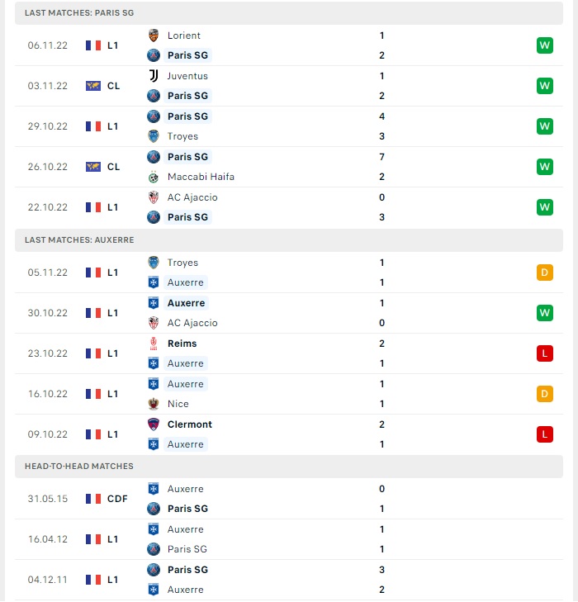Click the Reims club crest icon
The image size is (578, 602).
tap(154, 344)
